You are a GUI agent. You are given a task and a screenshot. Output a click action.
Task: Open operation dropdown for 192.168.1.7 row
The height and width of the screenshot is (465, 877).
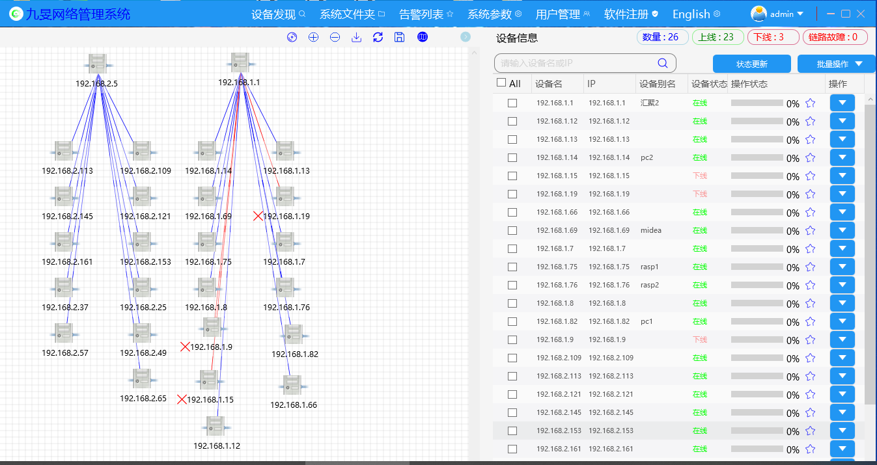[x=842, y=248]
